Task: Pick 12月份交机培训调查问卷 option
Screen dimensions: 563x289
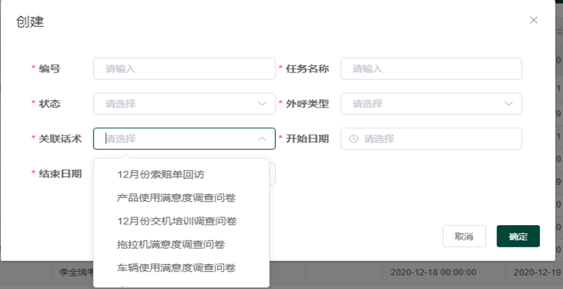Action: click(176, 221)
